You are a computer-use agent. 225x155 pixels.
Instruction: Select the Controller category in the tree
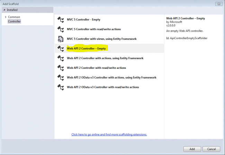point(14,21)
